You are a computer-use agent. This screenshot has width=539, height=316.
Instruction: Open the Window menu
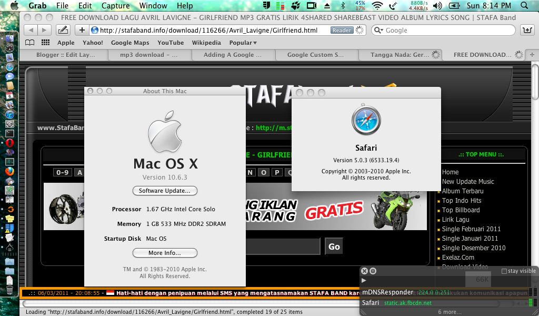tap(153, 5)
